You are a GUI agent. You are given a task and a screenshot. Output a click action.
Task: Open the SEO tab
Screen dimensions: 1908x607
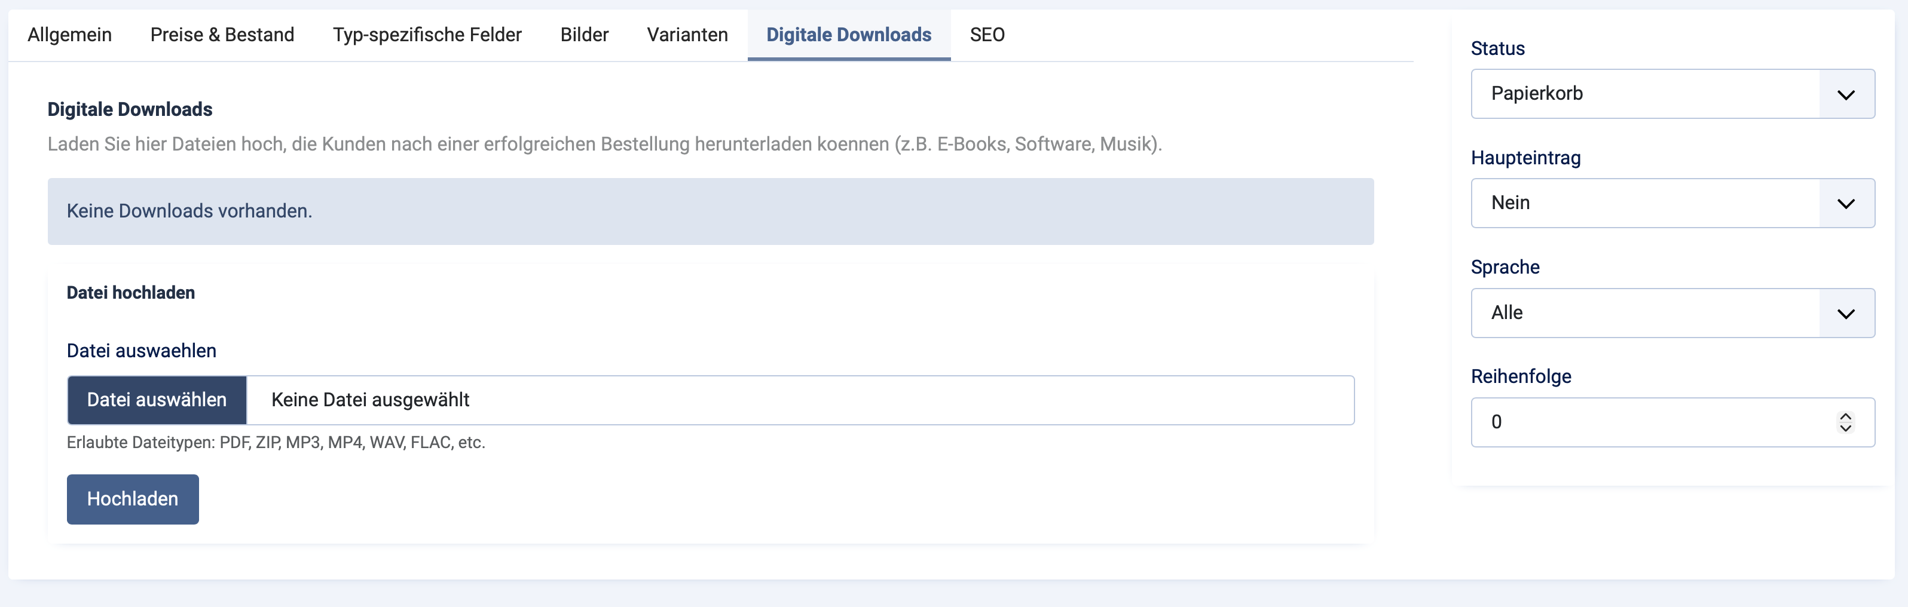[x=987, y=34]
